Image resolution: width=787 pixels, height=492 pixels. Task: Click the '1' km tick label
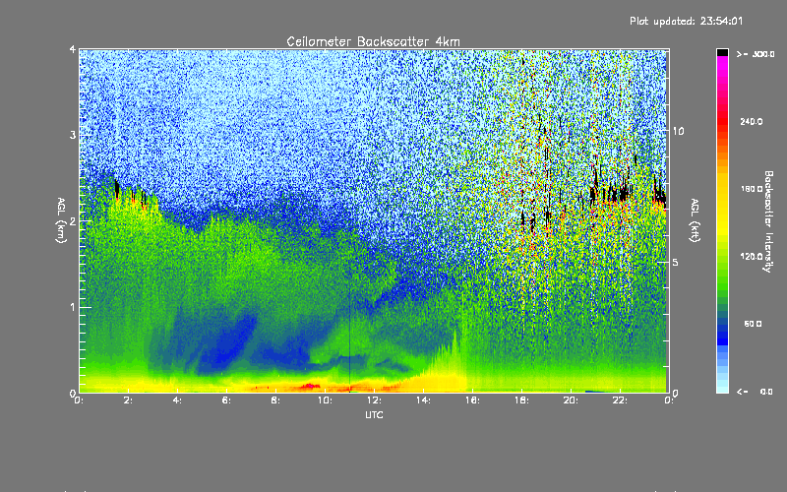[x=73, y=307]
